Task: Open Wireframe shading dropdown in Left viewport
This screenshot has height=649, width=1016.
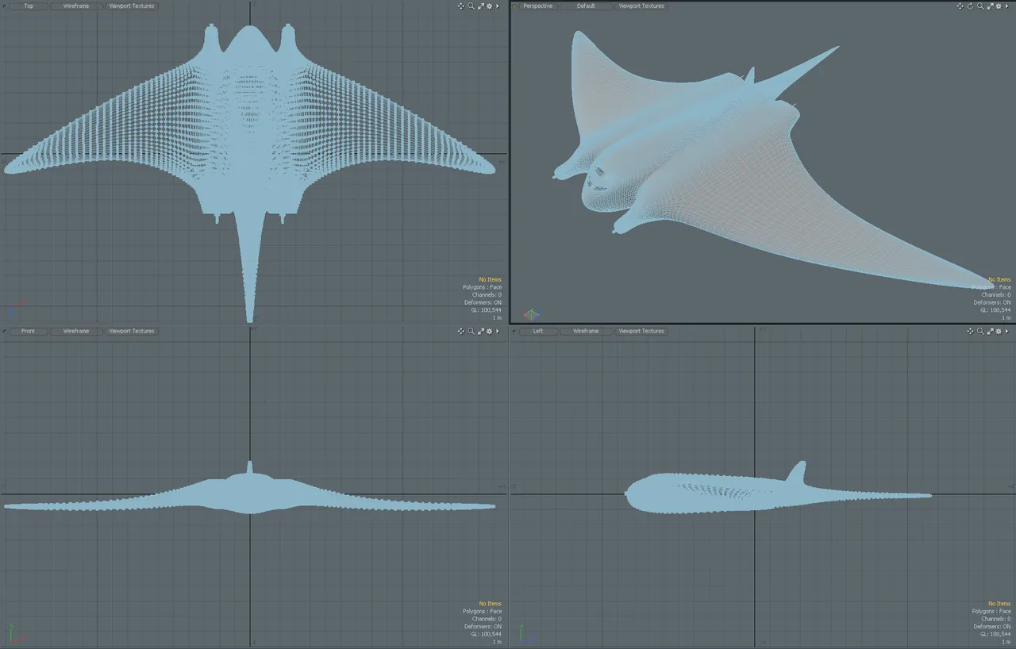Action: (586, 331)
